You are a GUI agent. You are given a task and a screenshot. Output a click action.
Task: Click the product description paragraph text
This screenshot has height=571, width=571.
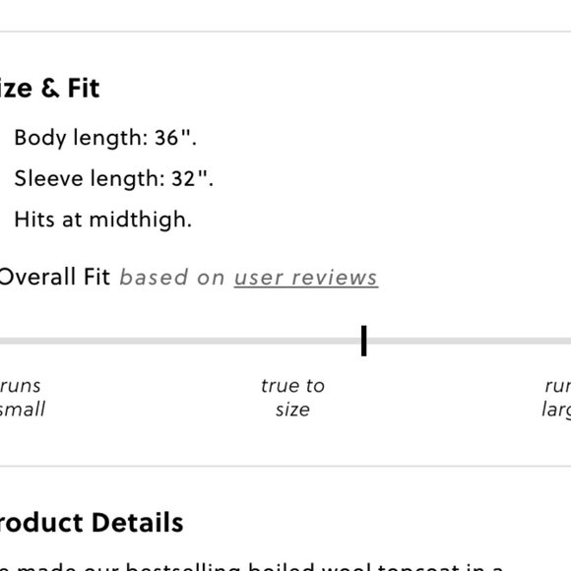[251, 566]
